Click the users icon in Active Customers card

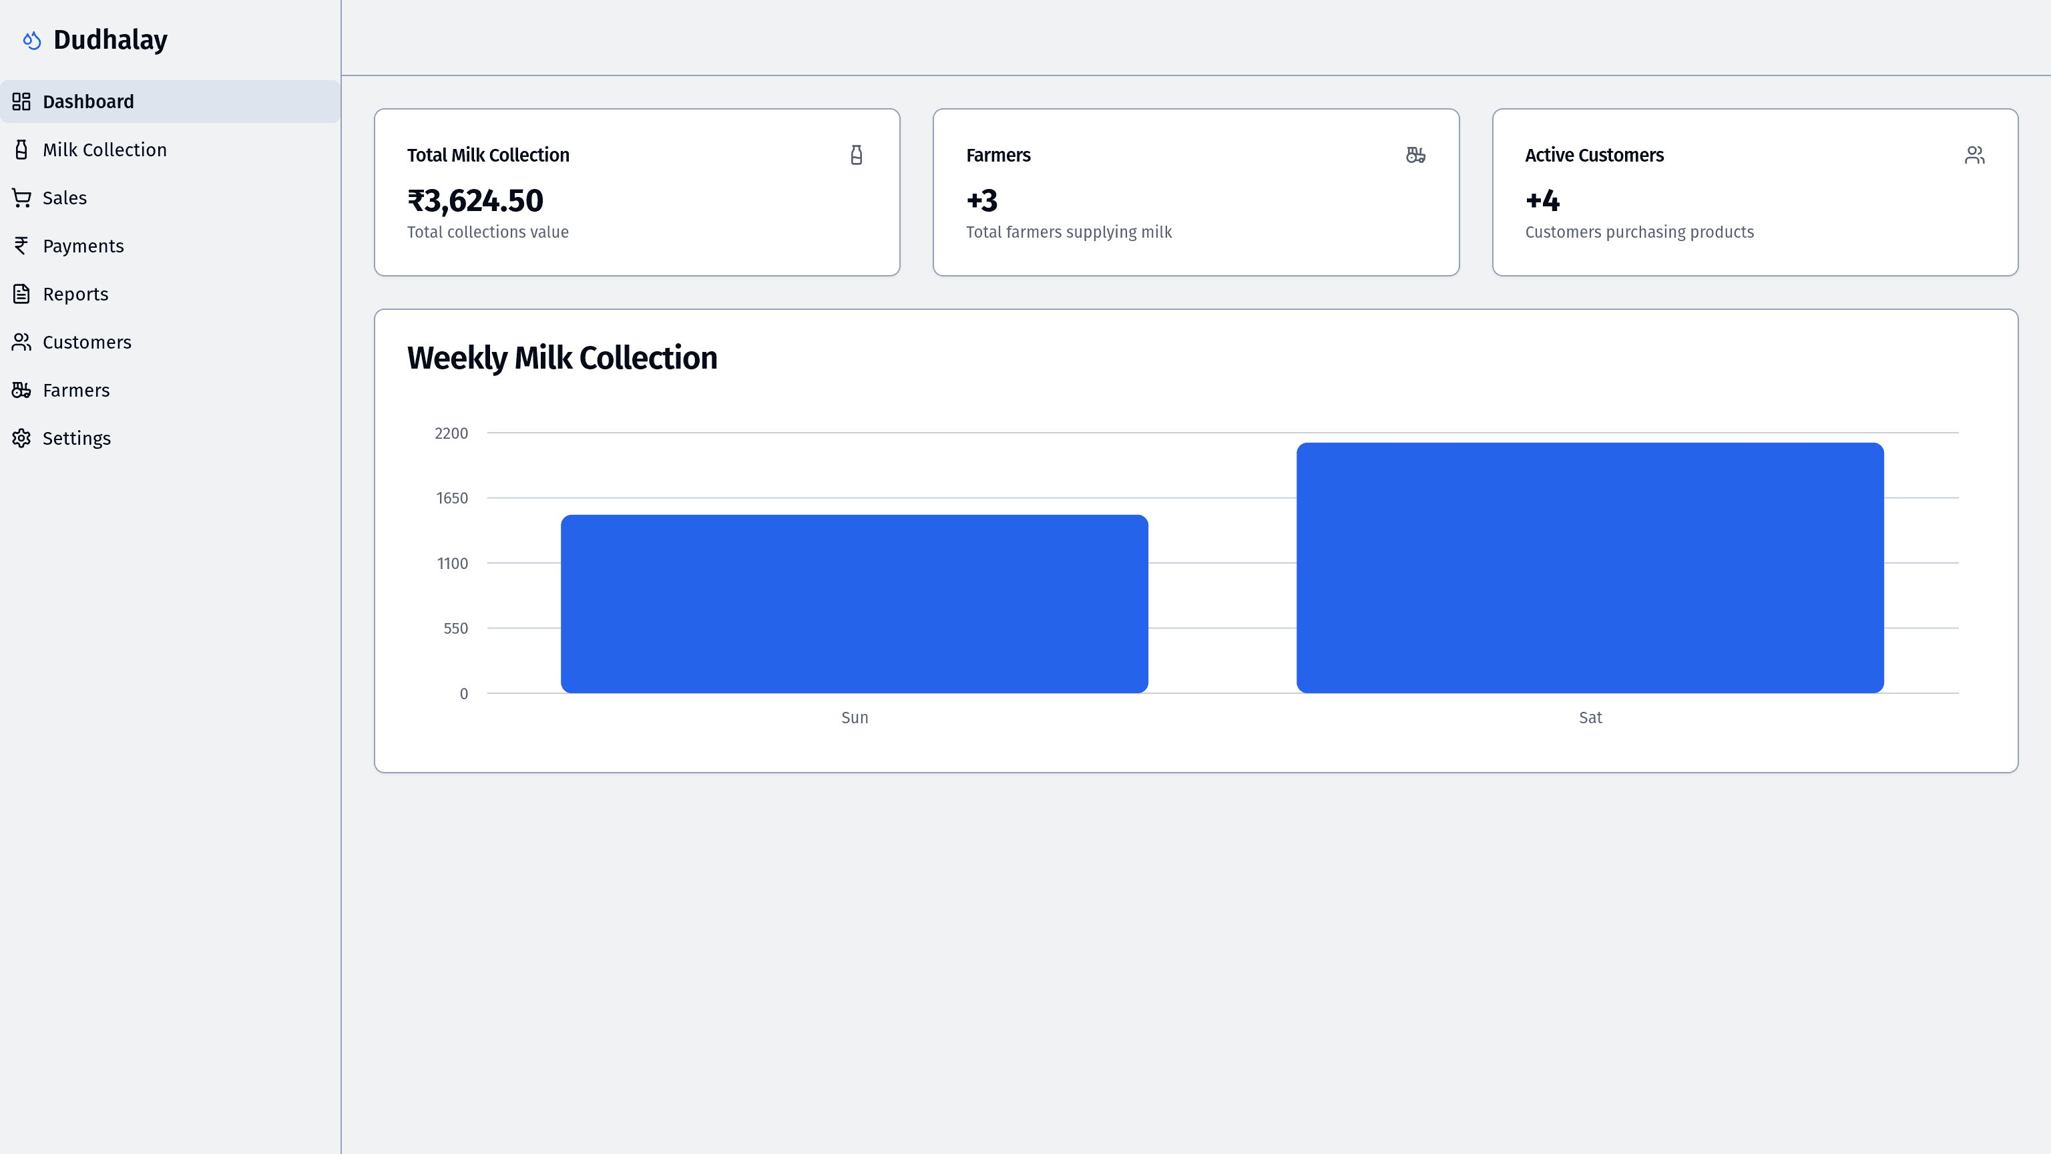pos(1974,154)
